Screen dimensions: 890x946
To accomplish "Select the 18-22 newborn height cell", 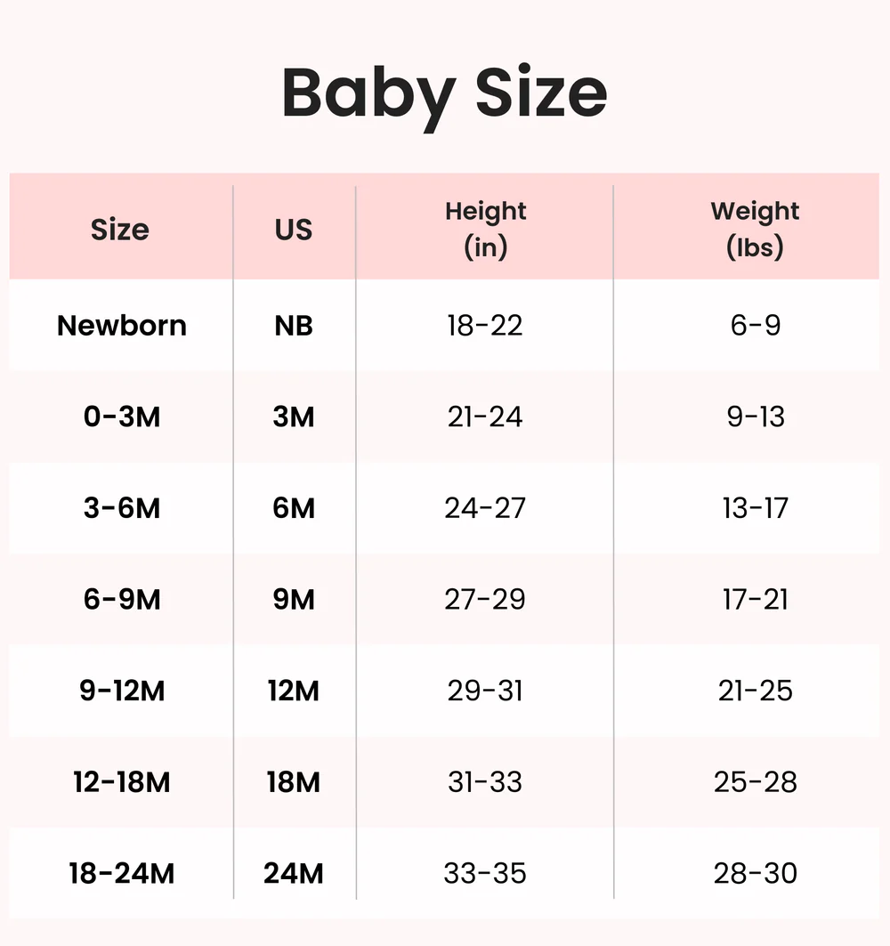I will pyautogui.click(x=485, y=326).
